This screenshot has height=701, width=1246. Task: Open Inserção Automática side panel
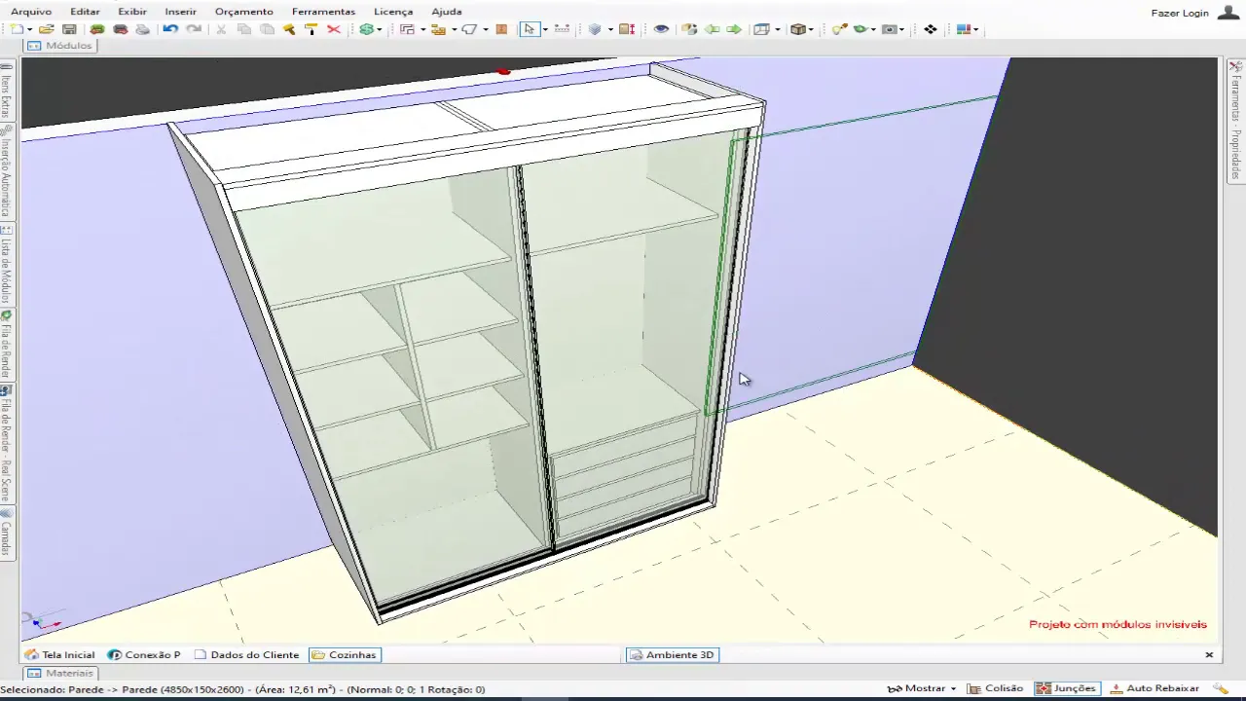(7, 171)
